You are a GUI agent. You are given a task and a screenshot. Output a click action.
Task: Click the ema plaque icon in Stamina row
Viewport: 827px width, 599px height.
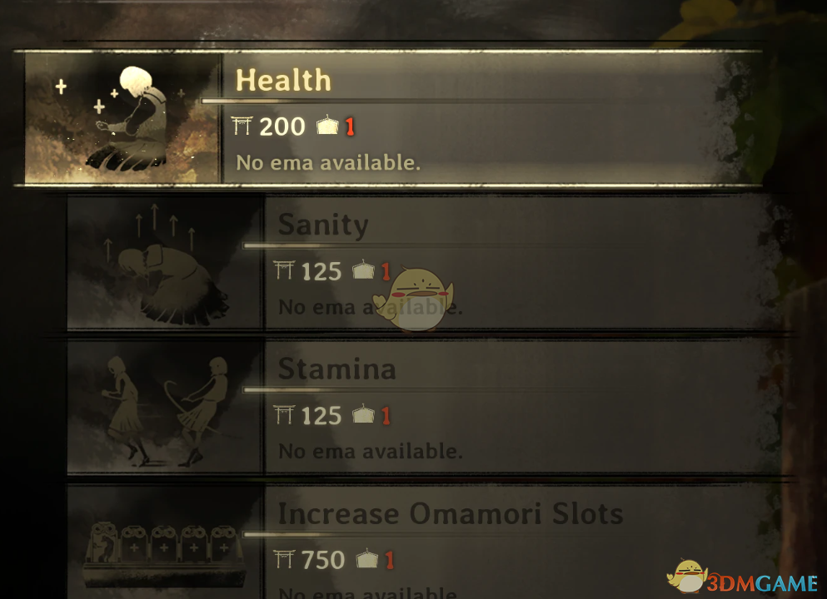coord(363,414)
